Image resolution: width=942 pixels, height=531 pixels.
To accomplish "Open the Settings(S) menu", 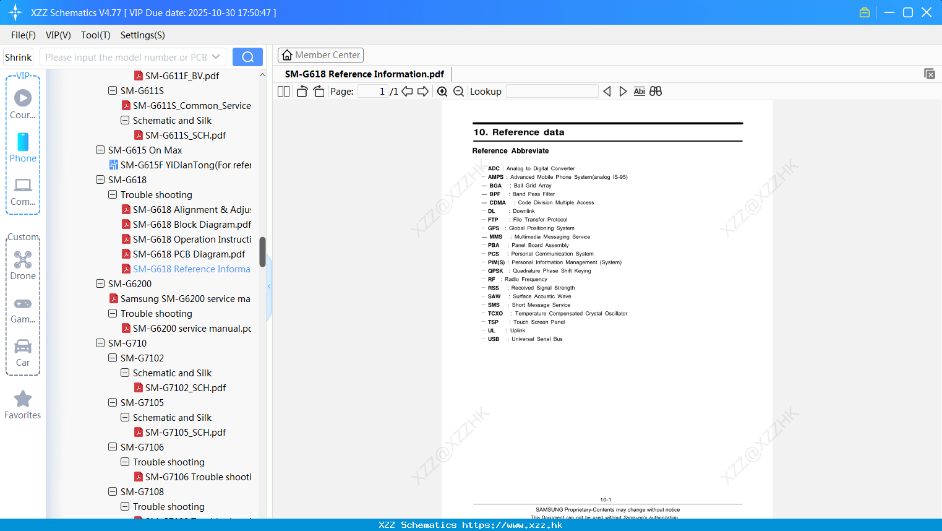I will (x=143, y=35).
